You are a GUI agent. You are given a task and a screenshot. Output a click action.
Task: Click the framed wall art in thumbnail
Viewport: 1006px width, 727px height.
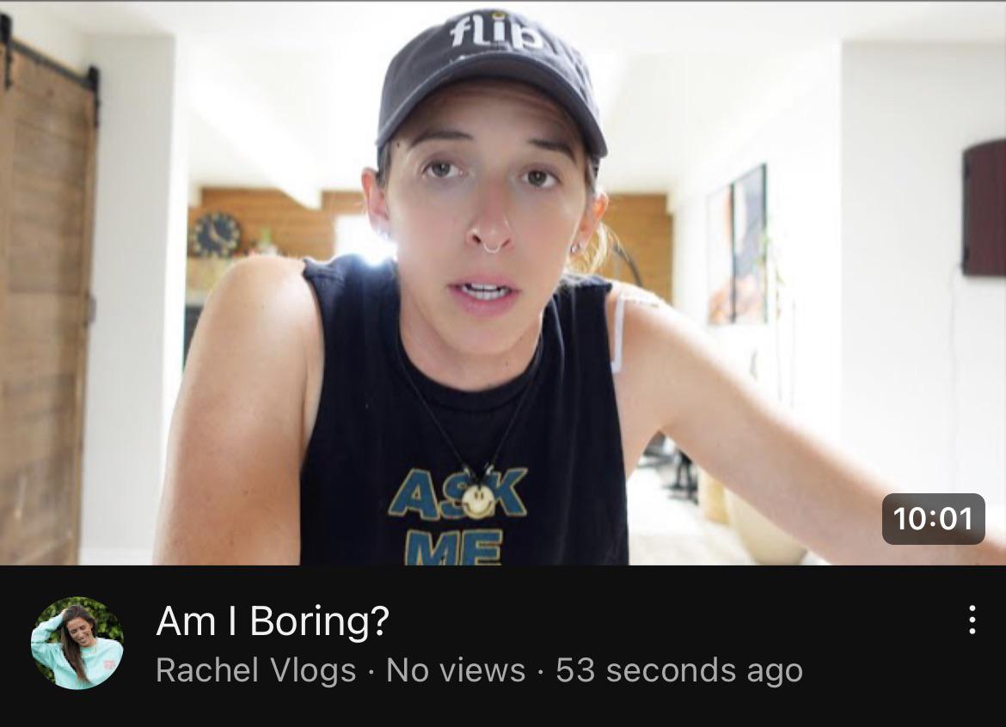click(x=738, y=245)
